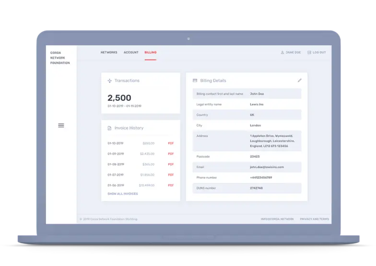Click the phone number +44123456789
The height and width of the screenshot is (266, 376).
(x=261, y=178)
